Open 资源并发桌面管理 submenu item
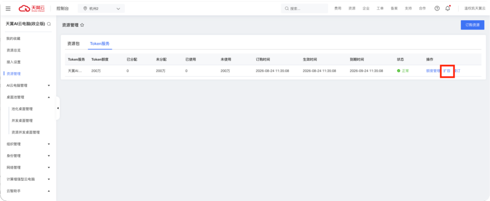The image size is (490, 201). point(26,132)
